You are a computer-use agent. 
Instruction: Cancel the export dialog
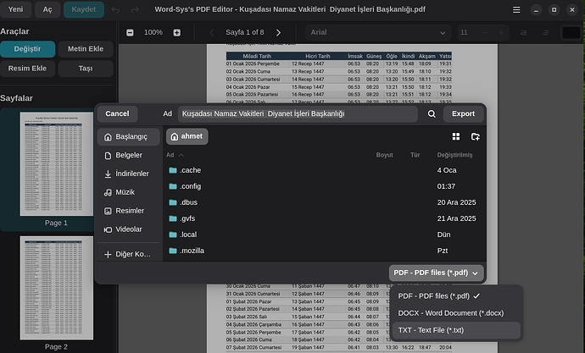click(x=117, y=113)
